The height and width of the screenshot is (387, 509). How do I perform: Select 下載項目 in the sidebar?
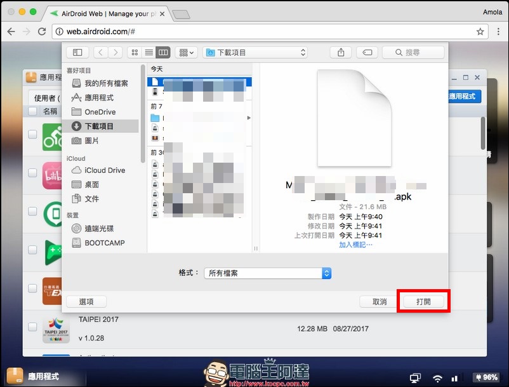(x=101, y=126)
